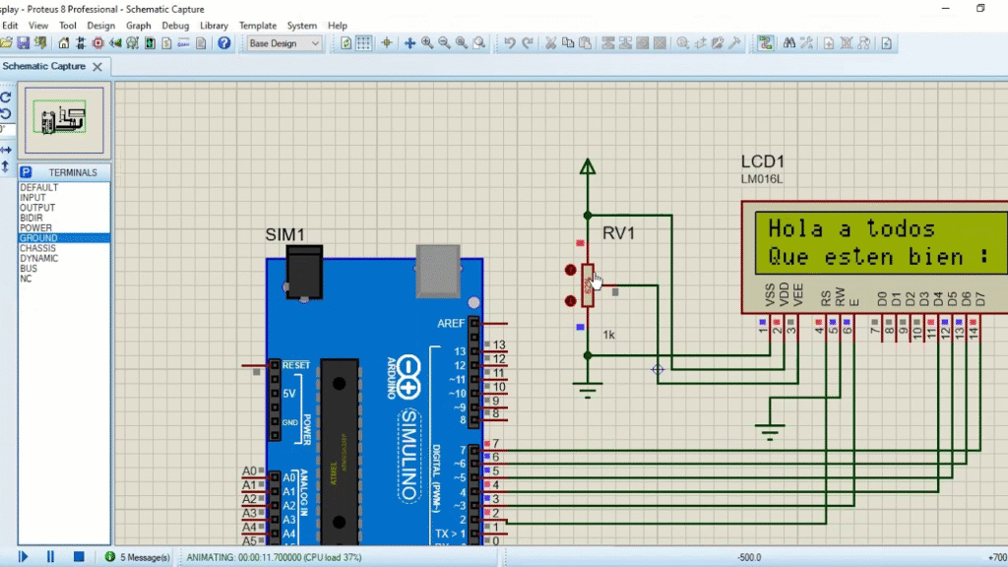The height and width of the screenshot is (567, 1008).
Task: Click the Save Project floppy icon
Action: coord(24,43)
